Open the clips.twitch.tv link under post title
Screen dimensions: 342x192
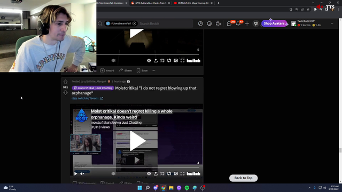(87, 98)
